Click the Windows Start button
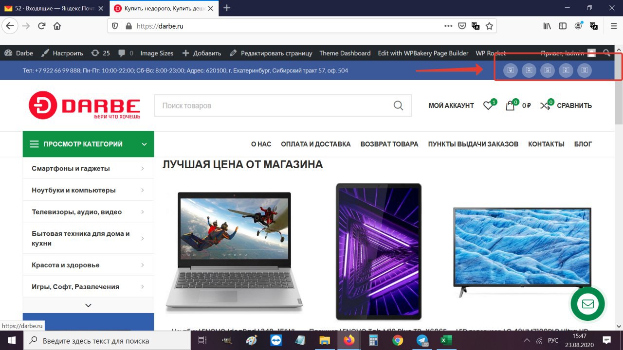623x350 pixels. pos(12,340)
